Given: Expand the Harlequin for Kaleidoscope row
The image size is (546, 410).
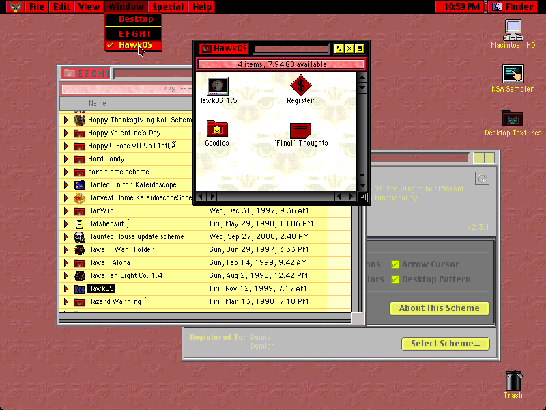Looking at the screenshot, I should pos(66,184).
